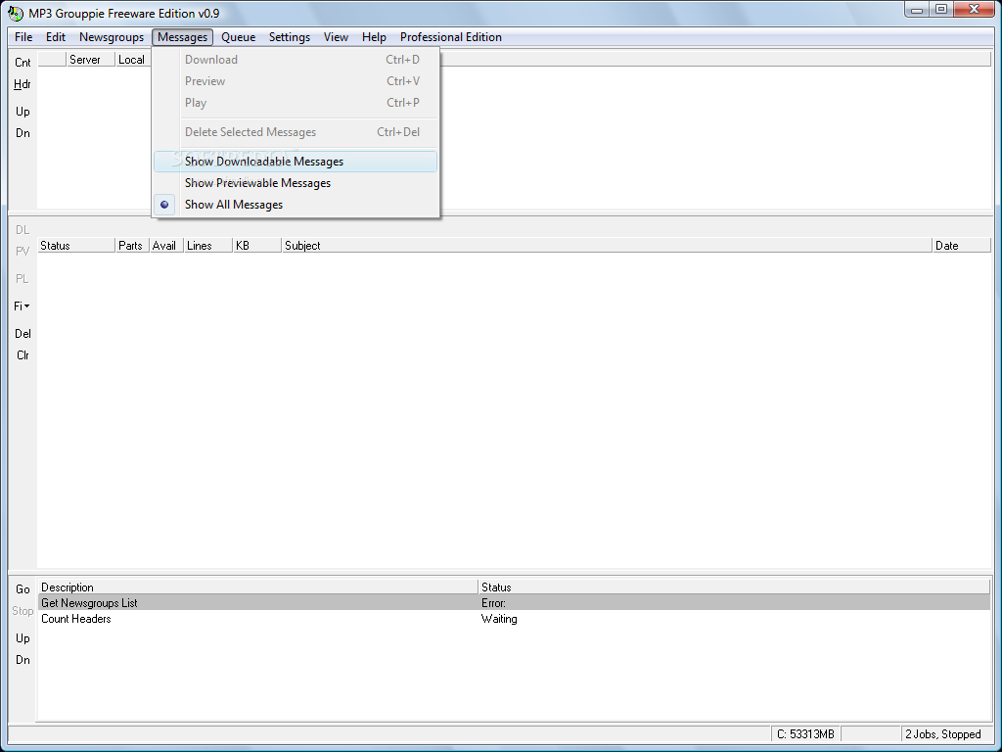Open the Queue menu

click(x=238, y=37)
